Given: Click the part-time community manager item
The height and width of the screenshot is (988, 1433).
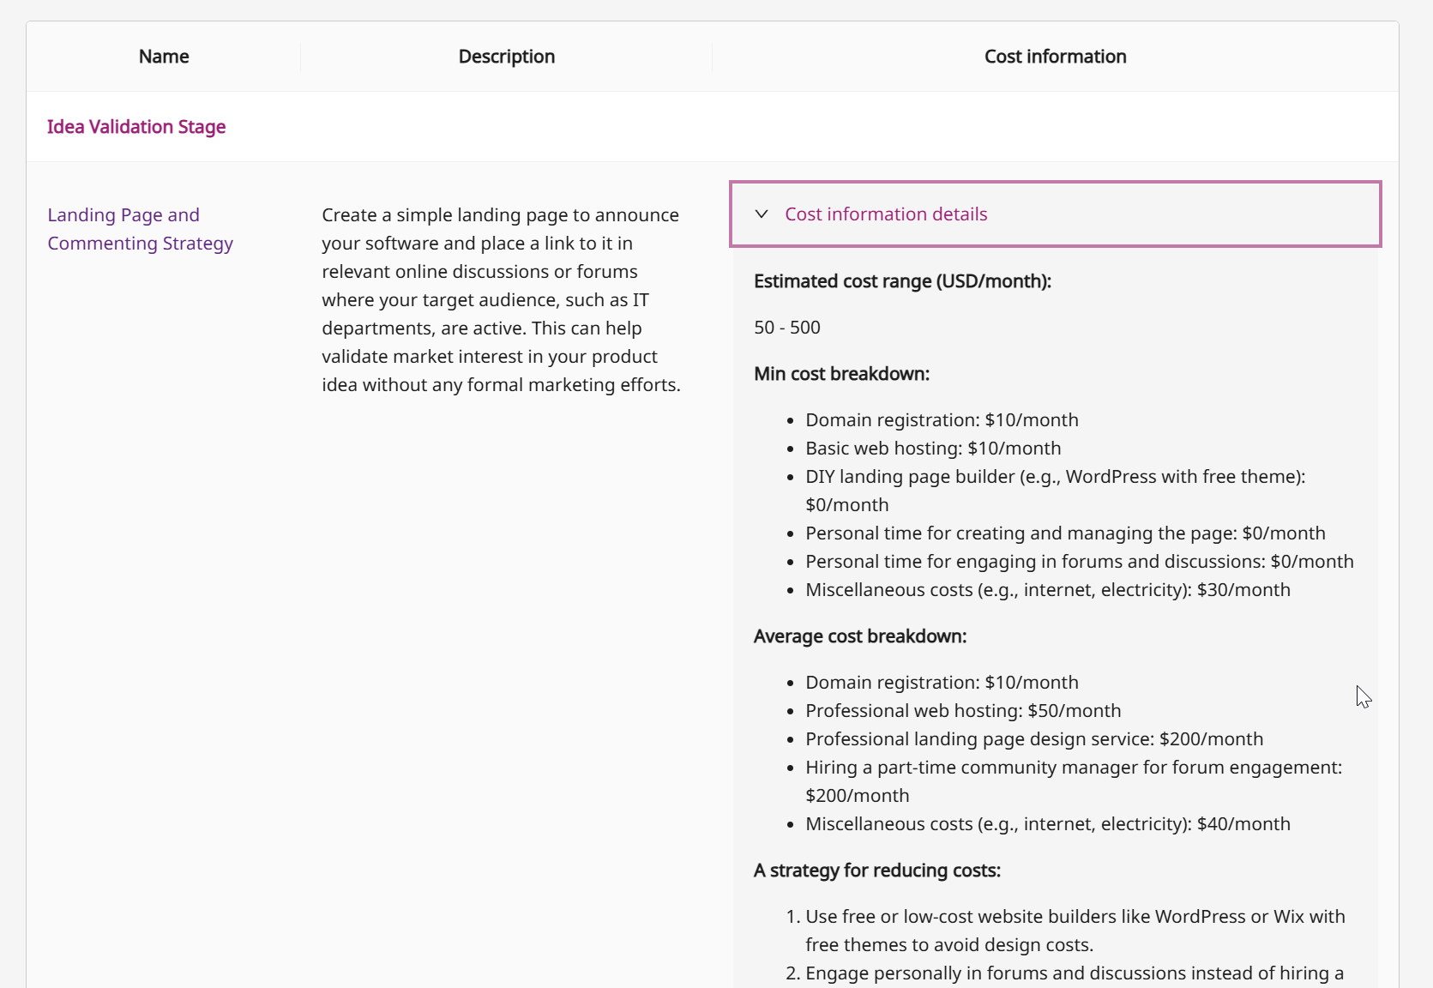Looking at the screenshot, I should (x=1074, y=768).
